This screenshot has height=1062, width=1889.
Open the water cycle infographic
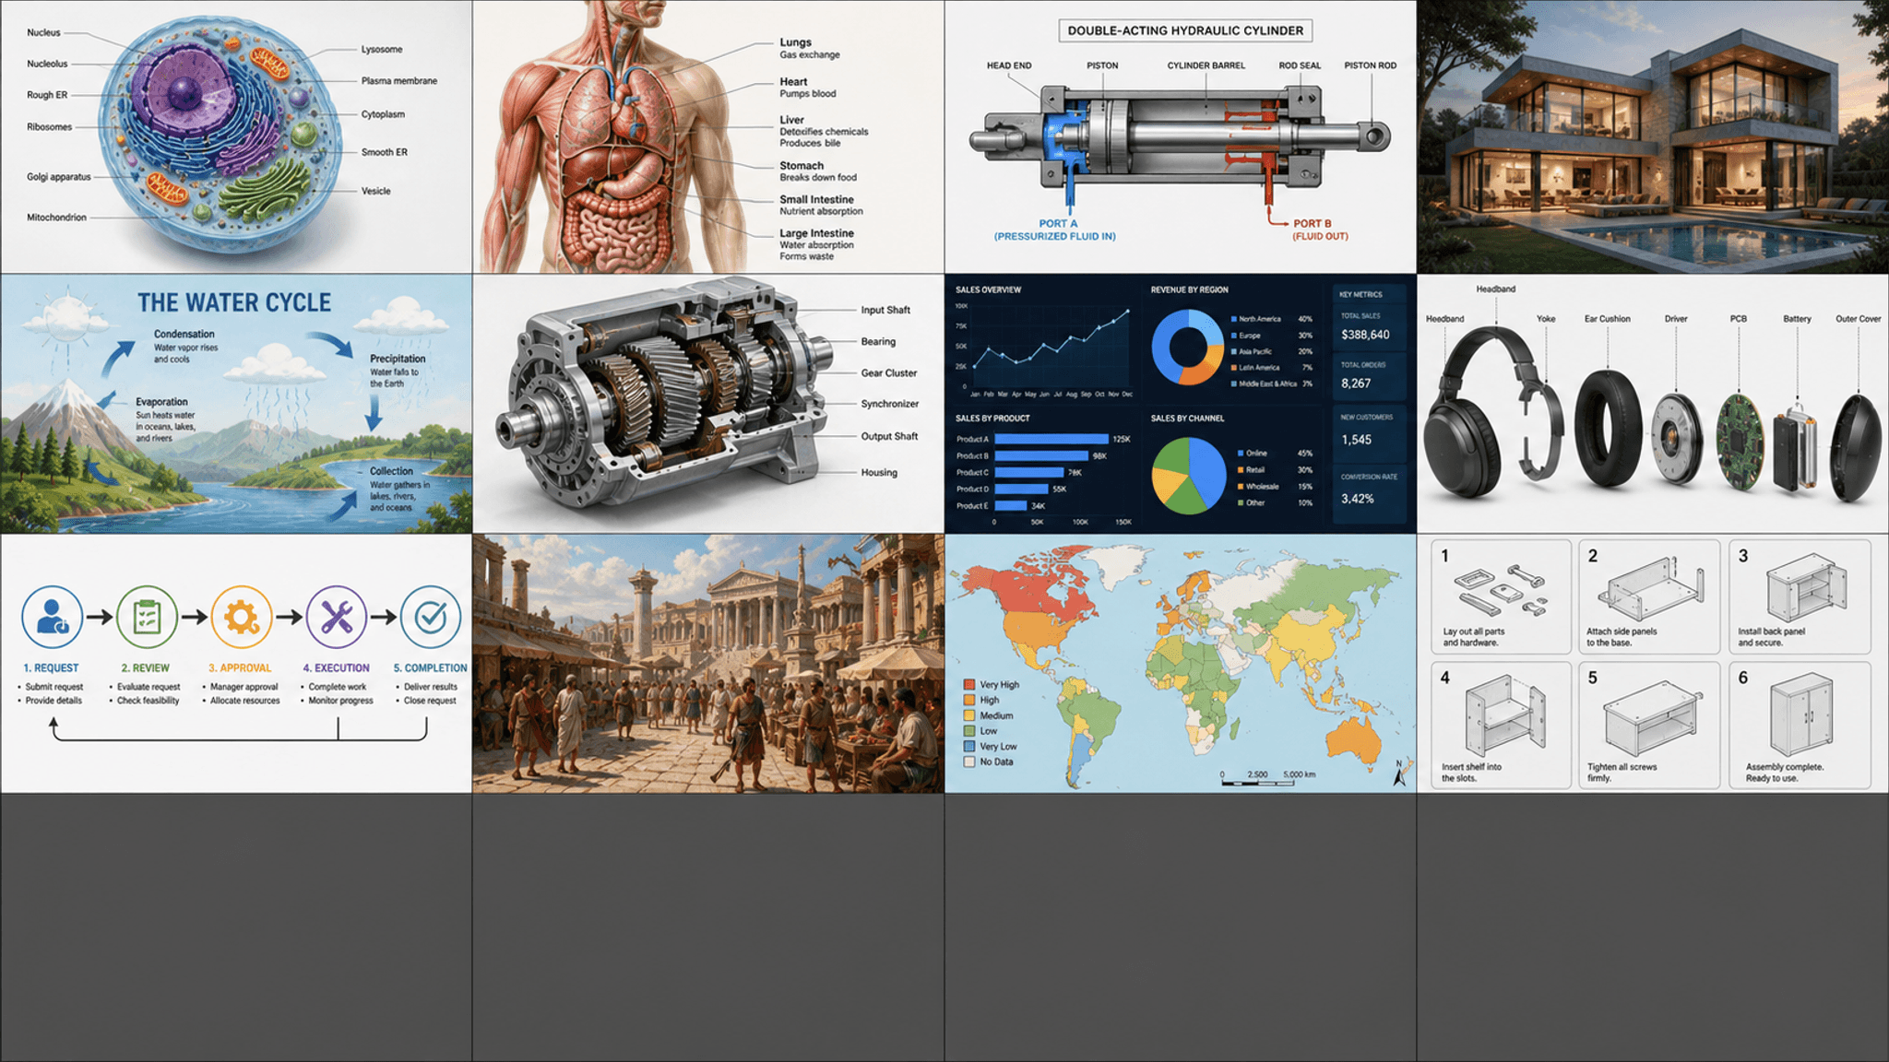coord(236,404)
